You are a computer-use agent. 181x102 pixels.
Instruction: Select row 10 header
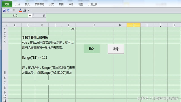5,96
